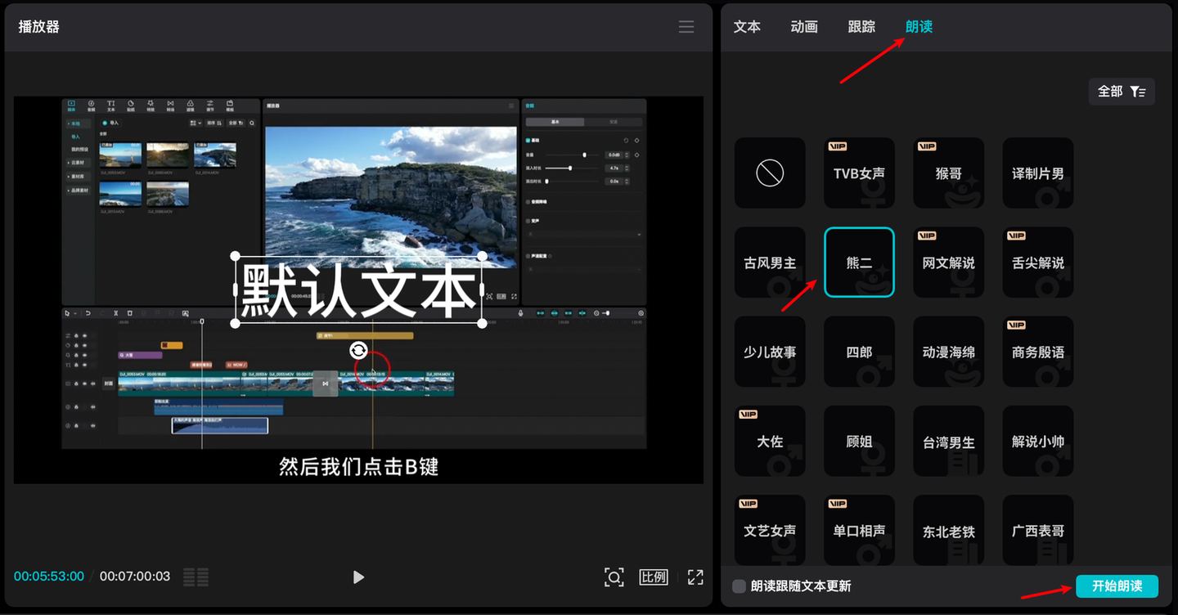Switch to the 动画 tab
The height and width of the screenshot is (615, 1178).
(804, 27)
